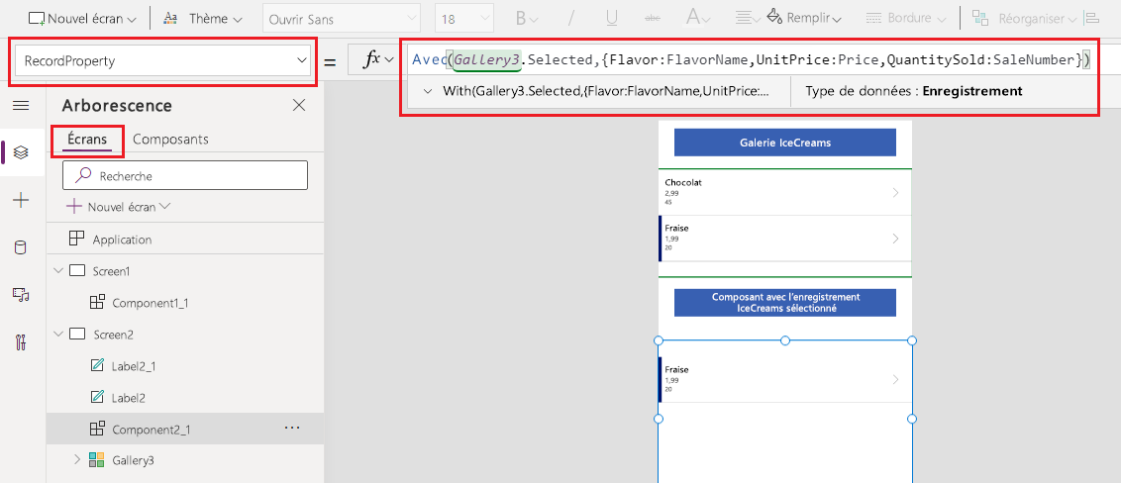Image resolution: width=1121 pixels, height=483 pixels.
Task: Click the Label2_1 pencil icon in the tree
Action: [97, 366]
